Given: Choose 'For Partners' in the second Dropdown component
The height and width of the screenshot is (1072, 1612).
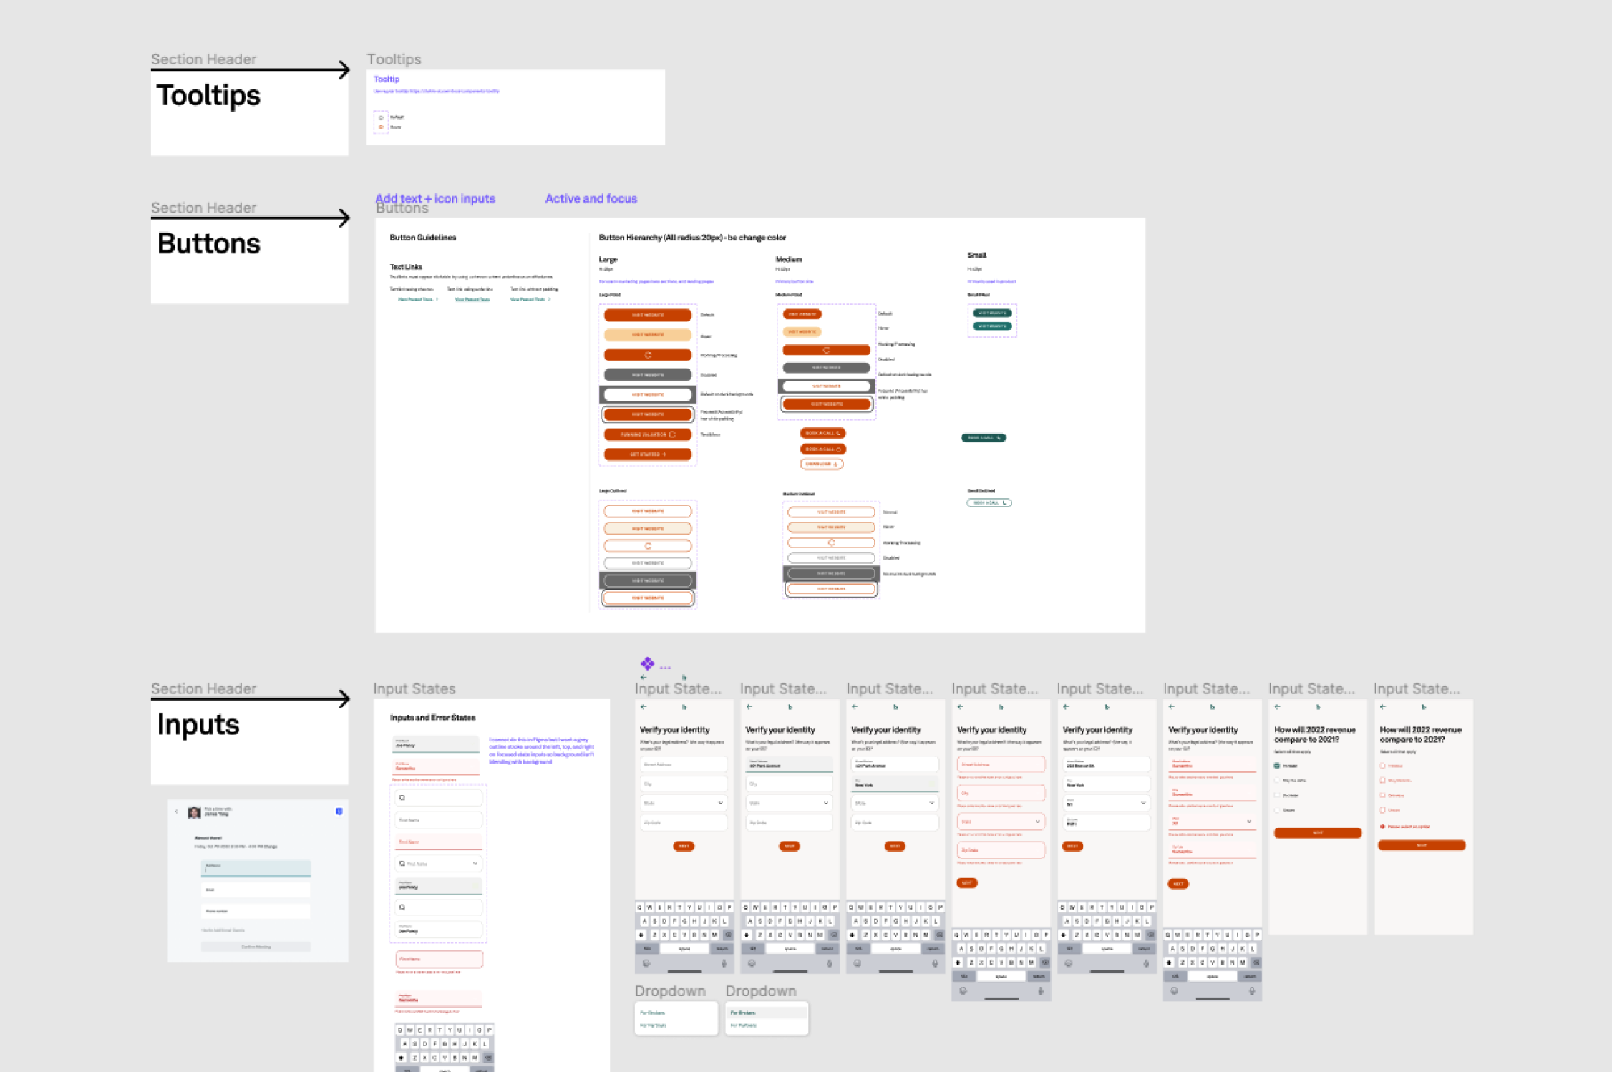Looking at the screenshot, I should point(743,1025).
